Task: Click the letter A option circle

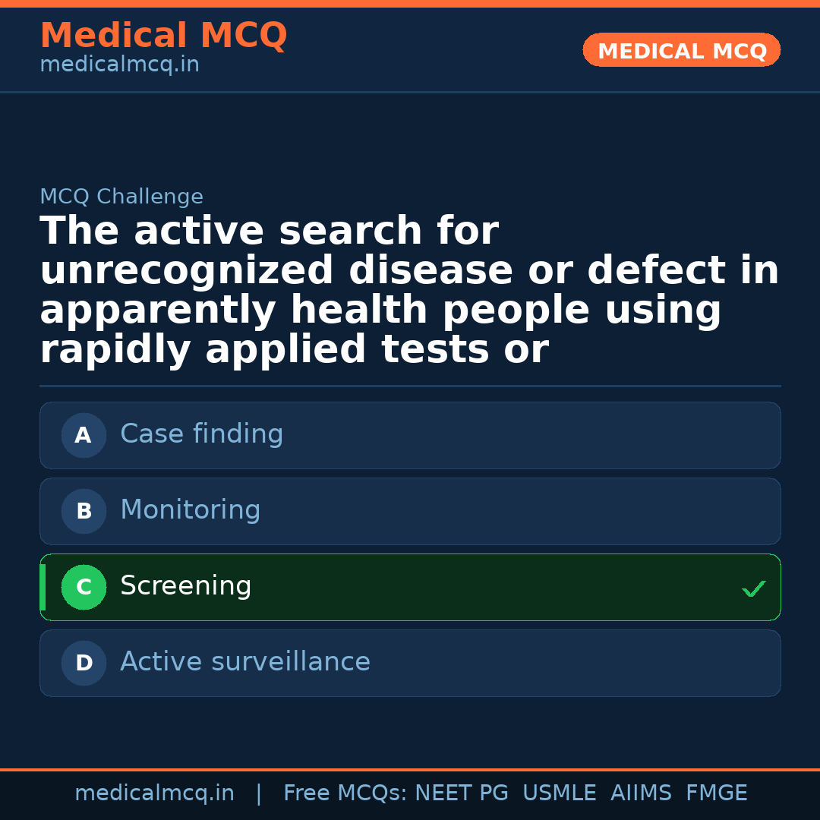Action: (84, 436)
